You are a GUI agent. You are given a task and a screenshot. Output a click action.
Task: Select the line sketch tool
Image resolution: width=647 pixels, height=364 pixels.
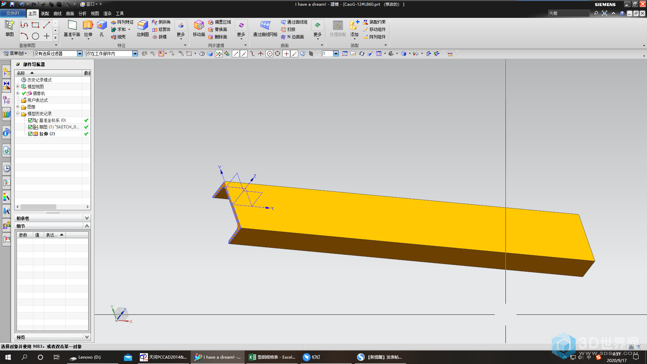(x=47, y=25)
